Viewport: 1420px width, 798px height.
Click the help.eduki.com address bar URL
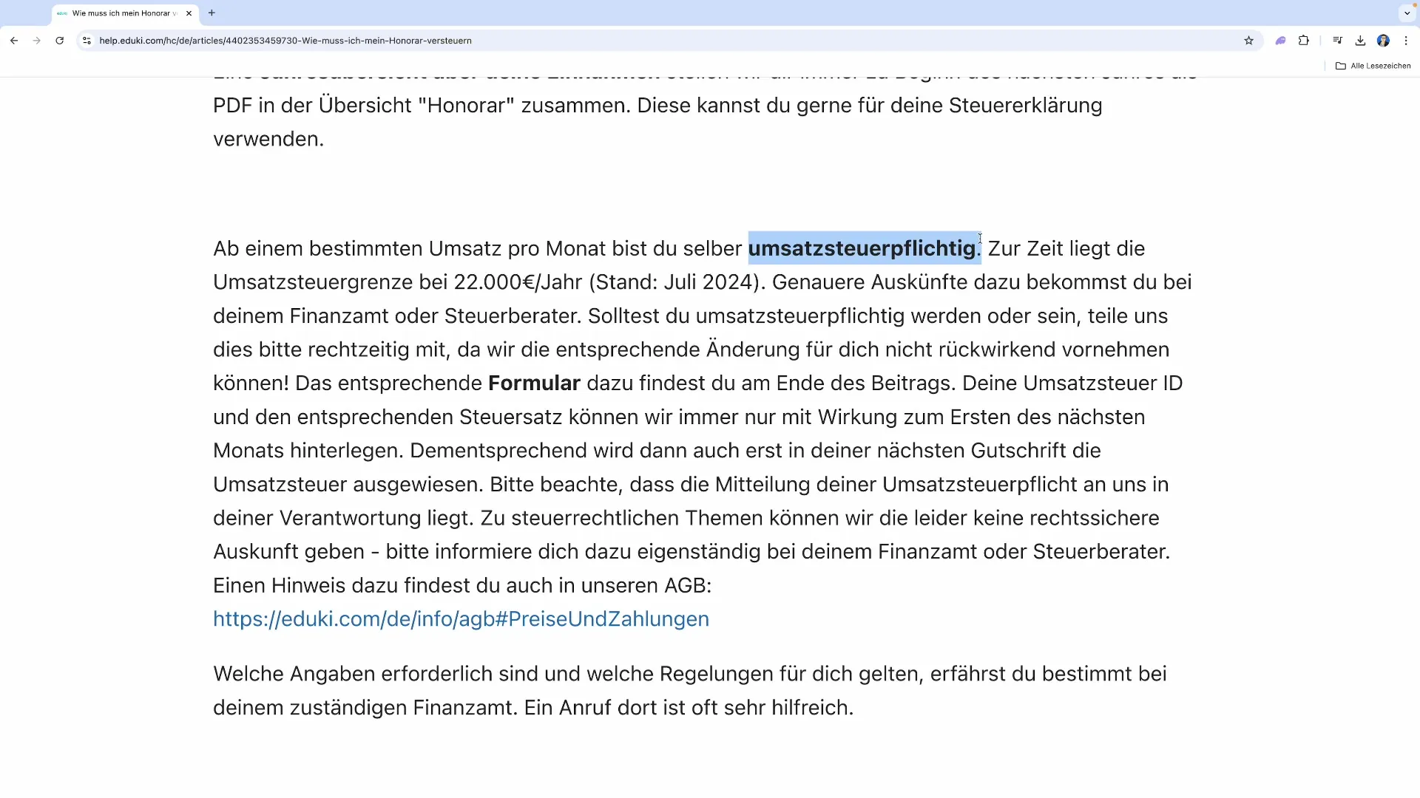[x=285, y=41]
